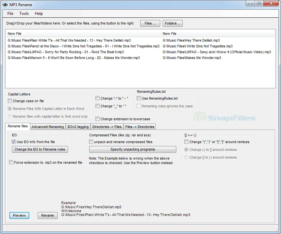Maximize the MP3 Rename window
This screenshot has height=234, width=281.
pos(259,4)
